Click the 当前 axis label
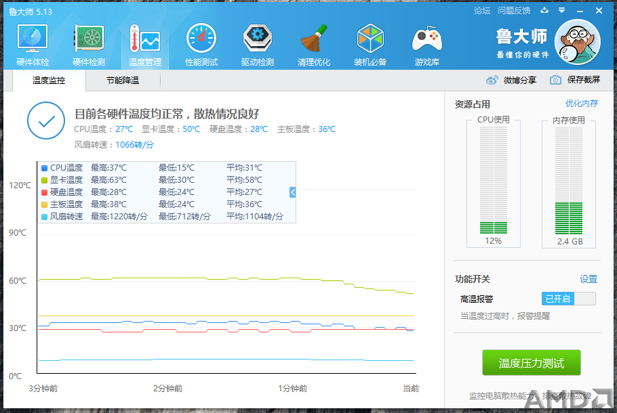The width and height of the screenshot is (617, 413). pyautogui.click(x=411, y=389)
